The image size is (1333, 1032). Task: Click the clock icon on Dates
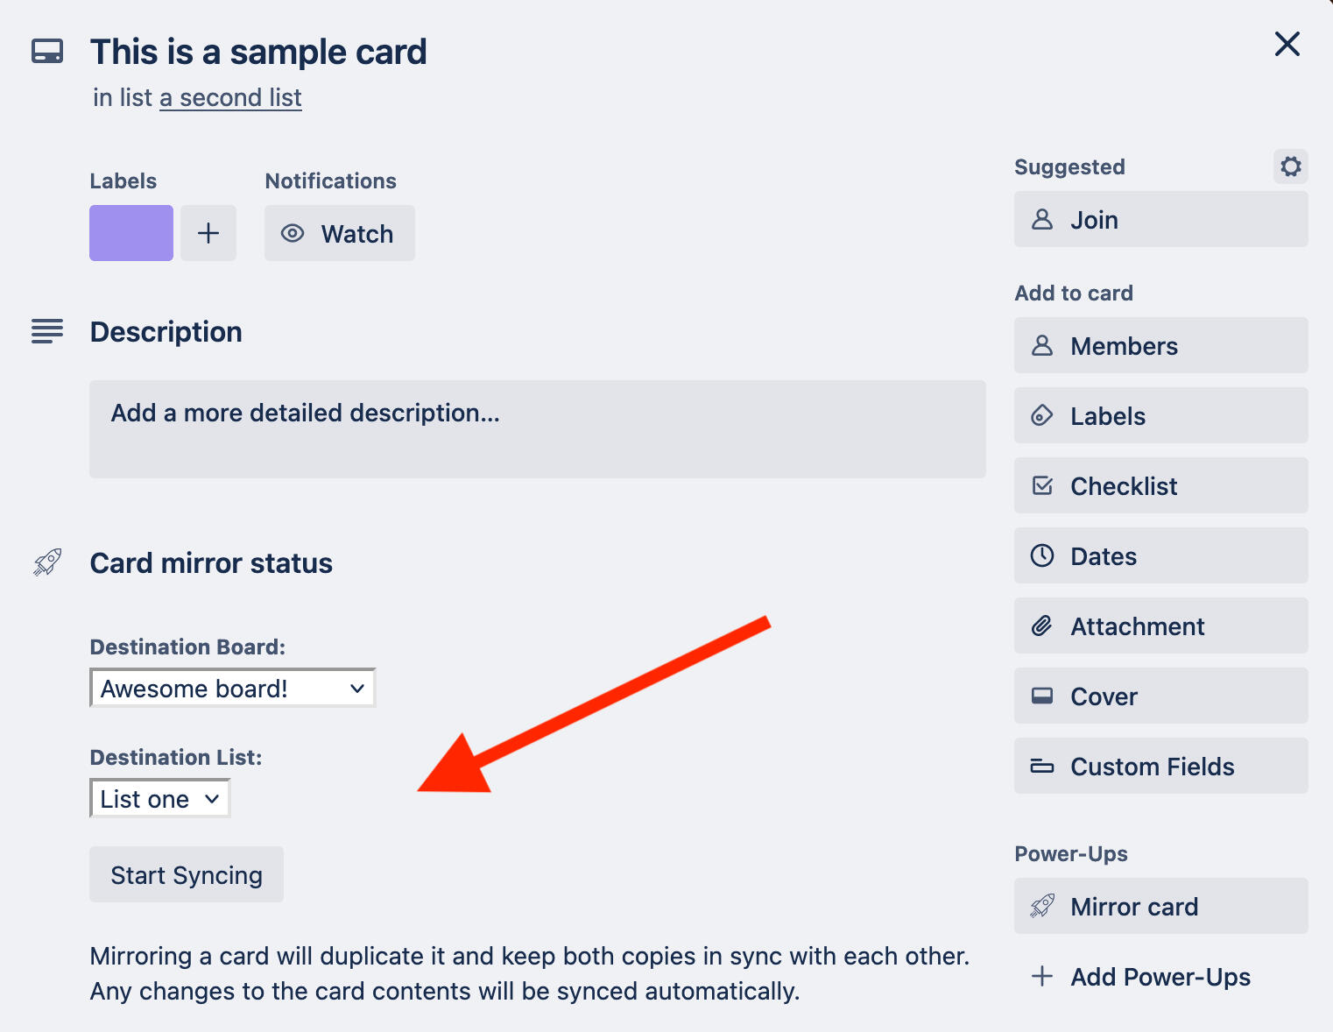point(1042,555)
